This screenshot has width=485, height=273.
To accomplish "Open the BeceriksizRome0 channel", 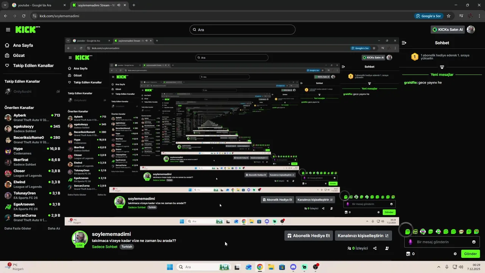I will coord(32,140).
